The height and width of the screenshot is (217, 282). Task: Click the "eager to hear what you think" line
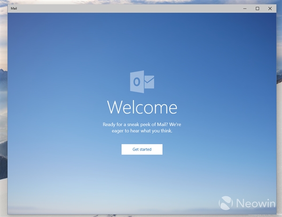(x=142, y=131)
